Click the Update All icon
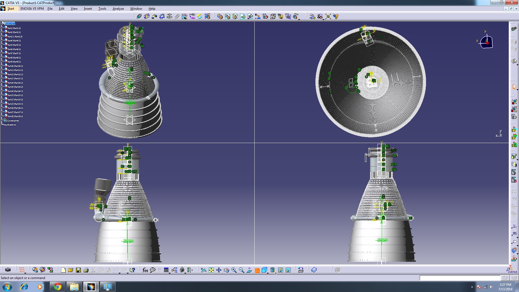 338,270
